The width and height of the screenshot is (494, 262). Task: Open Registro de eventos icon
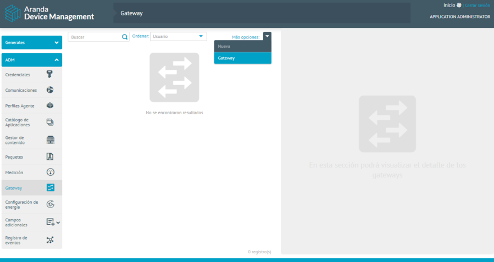[50, 240]
